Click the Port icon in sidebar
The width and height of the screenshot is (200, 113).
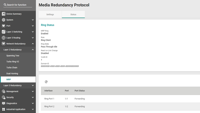4,26
